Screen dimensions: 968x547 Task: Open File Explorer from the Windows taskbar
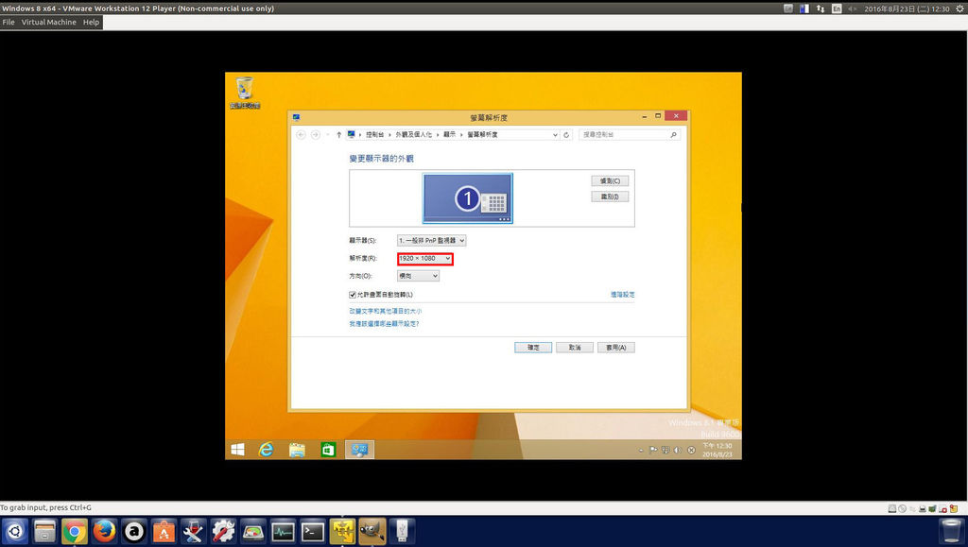[296, 450]
